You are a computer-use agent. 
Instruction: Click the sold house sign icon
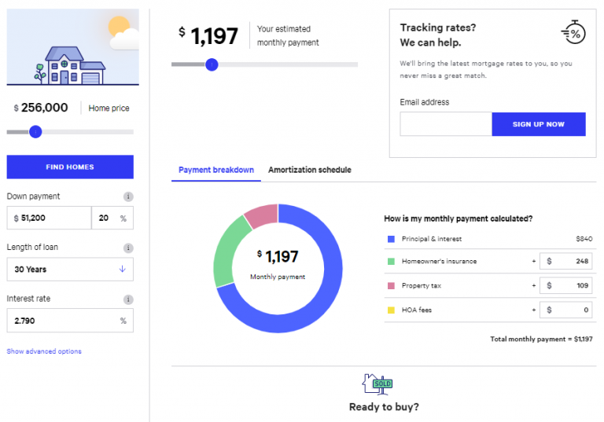coord(377,383)
